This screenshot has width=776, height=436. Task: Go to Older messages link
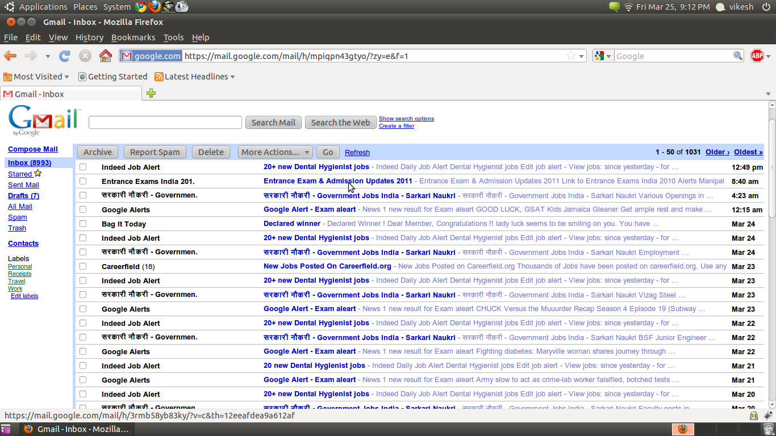[x=717, y=152]
